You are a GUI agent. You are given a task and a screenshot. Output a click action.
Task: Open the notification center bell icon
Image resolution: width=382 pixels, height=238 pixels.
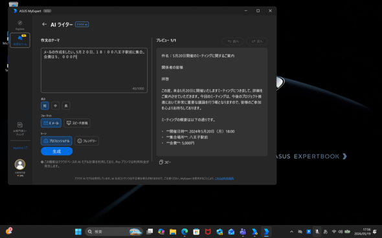pyautogui.click(x=375, y=232)
